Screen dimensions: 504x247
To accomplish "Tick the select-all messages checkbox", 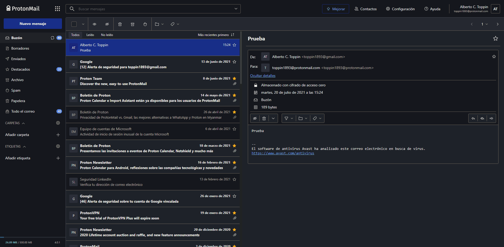I will coord(74,24).
